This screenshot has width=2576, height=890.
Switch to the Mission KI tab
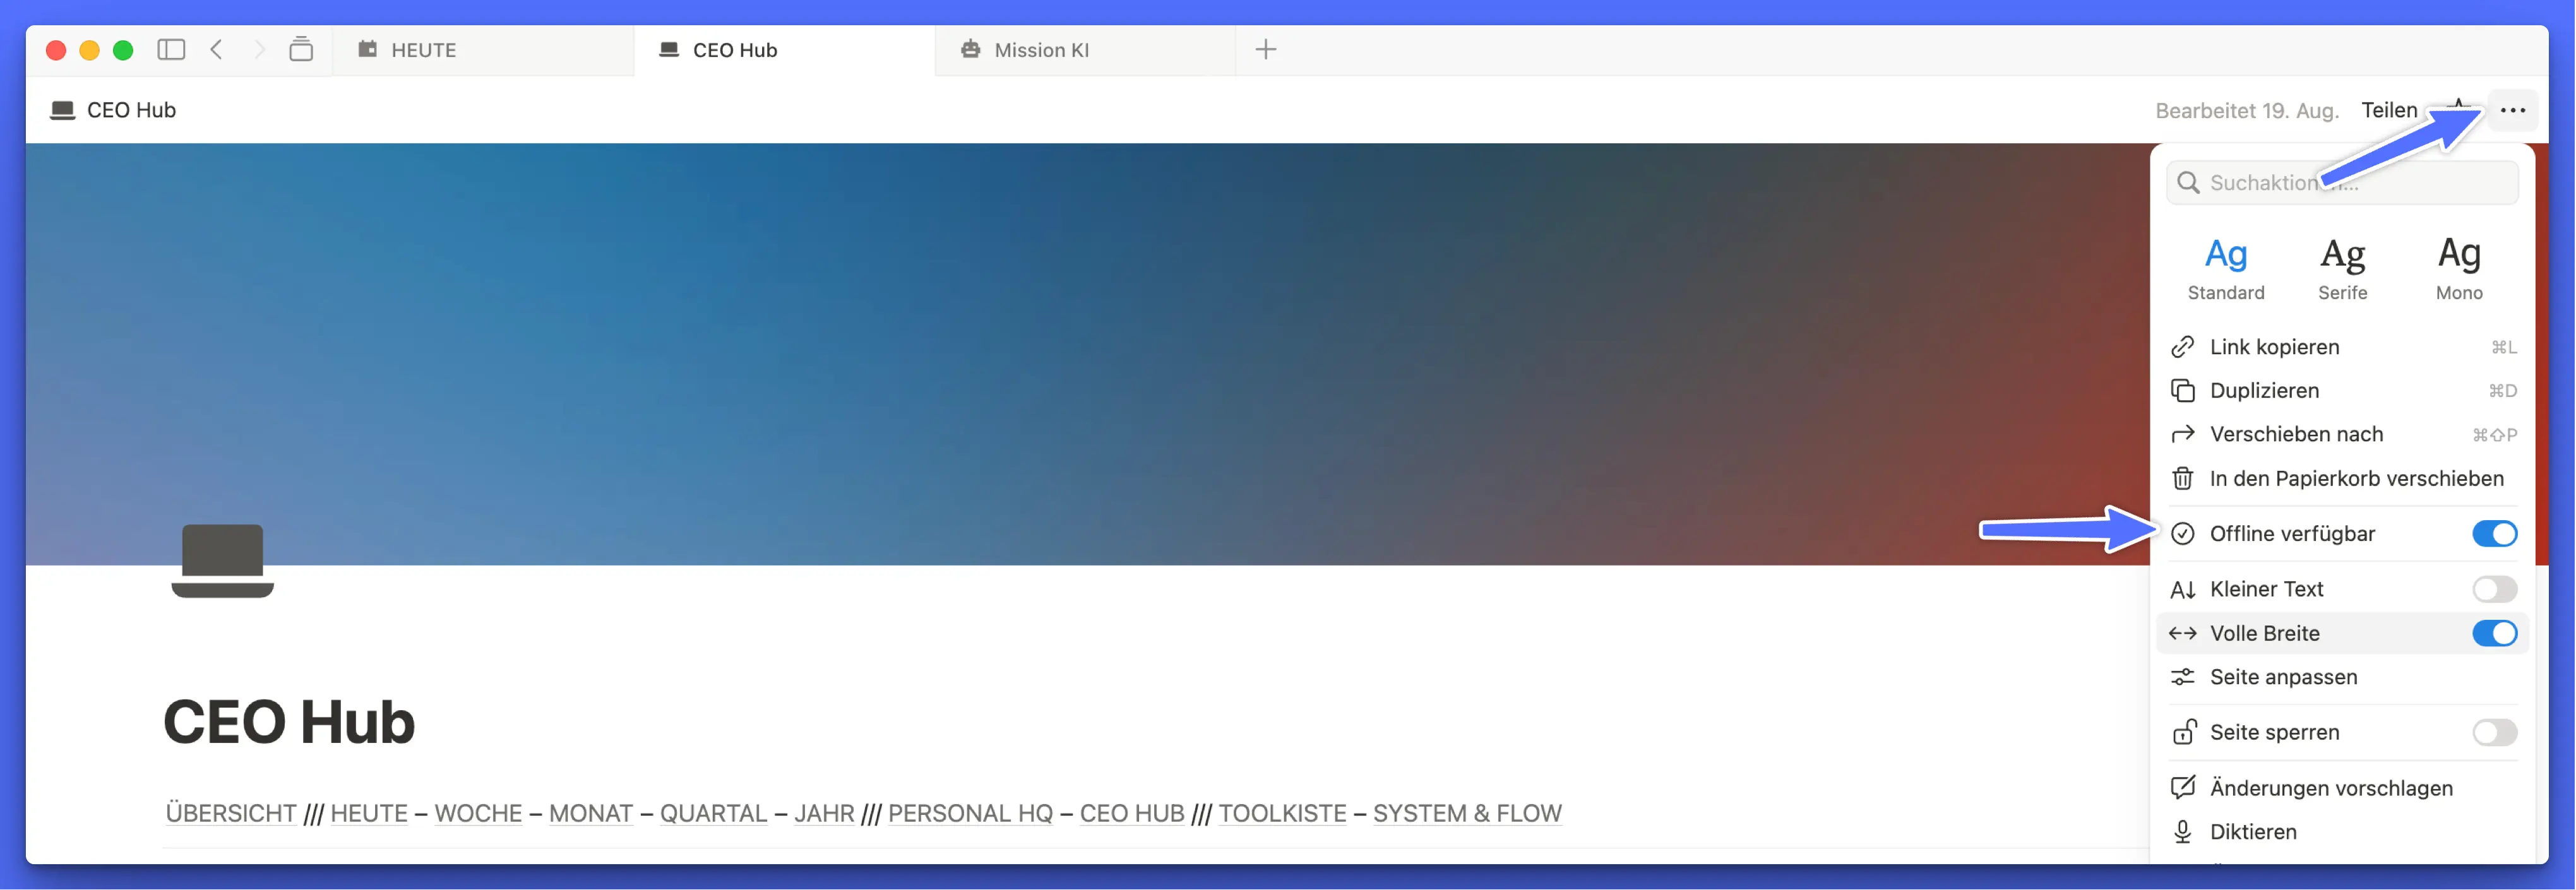tap(1040, 50)
